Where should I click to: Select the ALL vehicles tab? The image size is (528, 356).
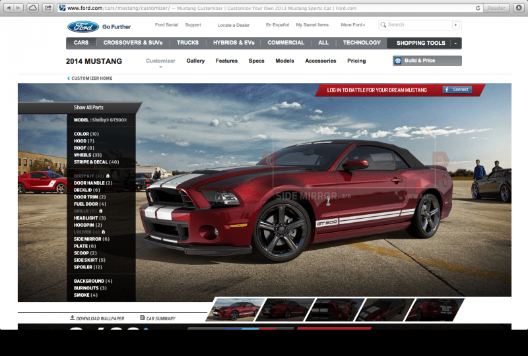point(323,43)
